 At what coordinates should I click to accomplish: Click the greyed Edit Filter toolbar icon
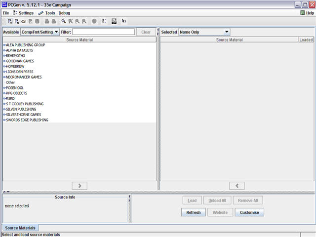tap(84, 21)
